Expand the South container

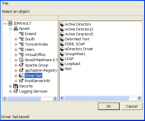tap(16, 39)
